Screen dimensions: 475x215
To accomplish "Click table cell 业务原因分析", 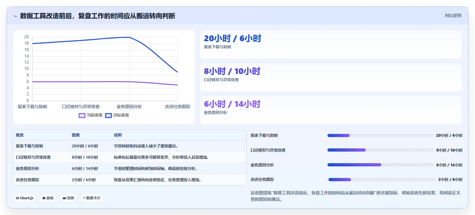I will [27, 169].
